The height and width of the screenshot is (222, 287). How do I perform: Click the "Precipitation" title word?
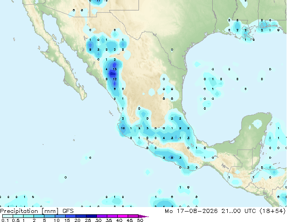pos(19,211)
